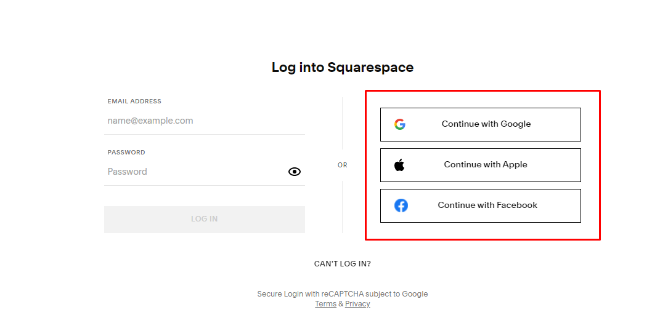This screenshot has height=323, width=660.
Task: Sign in via Continue with Google button
Action: pyautogui.click(x=486, y=124)
